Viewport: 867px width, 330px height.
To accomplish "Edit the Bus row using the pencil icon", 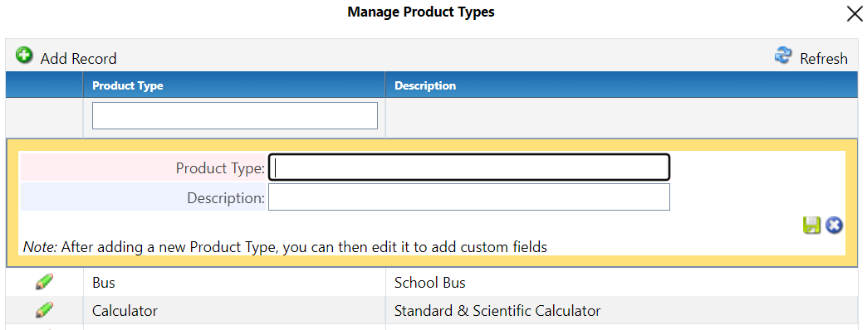I will pos(44,283).
